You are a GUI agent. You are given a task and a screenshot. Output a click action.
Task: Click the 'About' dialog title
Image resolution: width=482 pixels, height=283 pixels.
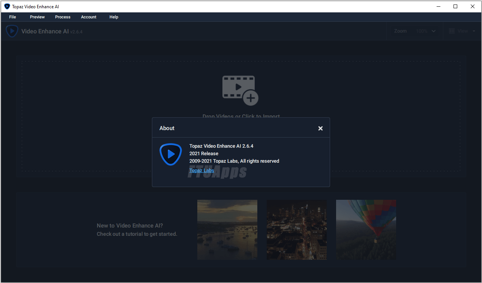click(167, 128)
